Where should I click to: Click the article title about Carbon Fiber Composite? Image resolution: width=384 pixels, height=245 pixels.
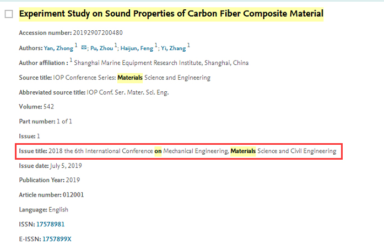tap(171, 14)
